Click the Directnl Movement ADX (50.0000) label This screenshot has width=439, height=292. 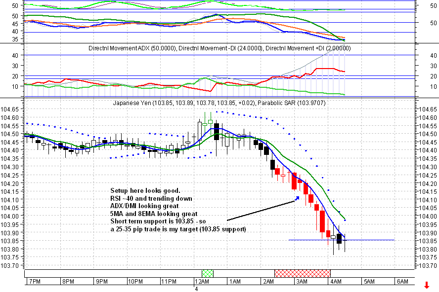coord(132,48)
